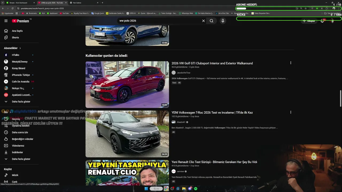Viewport: 342px width, 192px height.
Task: Open Spotify from the taskbar
Action: click(x=196, y=189)
